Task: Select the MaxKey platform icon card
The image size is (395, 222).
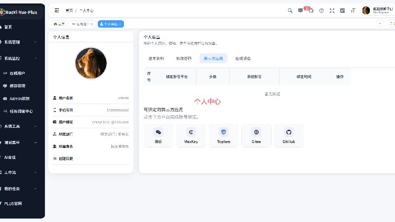Action: 191,135
